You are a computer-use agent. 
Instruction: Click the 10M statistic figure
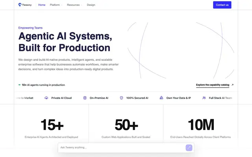[201, 125]
